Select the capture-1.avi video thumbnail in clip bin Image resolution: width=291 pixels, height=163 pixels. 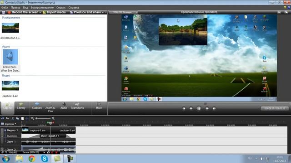10,86
